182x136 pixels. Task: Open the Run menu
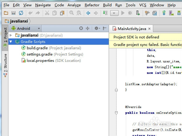pos(119,5)
